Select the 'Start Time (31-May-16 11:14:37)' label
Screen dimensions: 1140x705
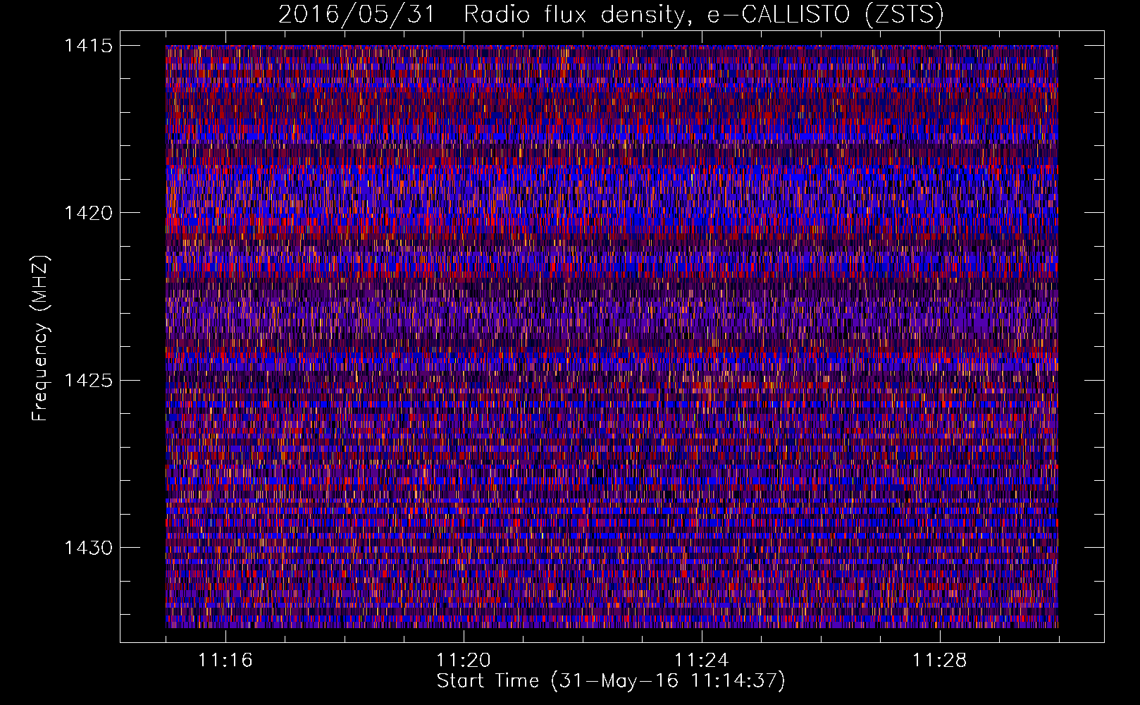click(x=611, y=681)
